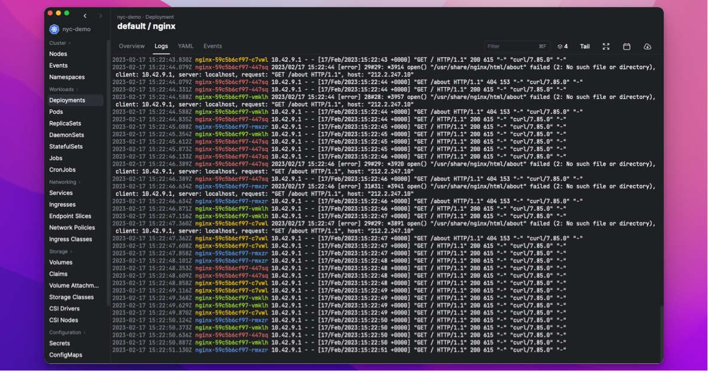Click the log Filter input field
The width and height of the screenshot is (708, 371).
(x=510, y=47)
